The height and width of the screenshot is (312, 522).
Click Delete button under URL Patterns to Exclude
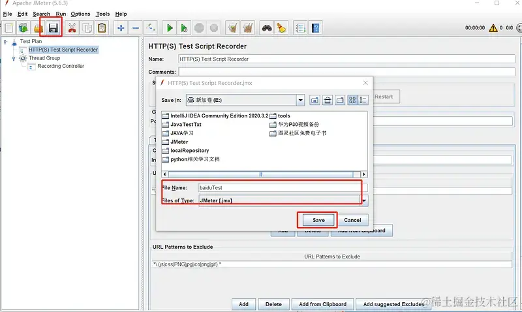(x=273, y=304)
